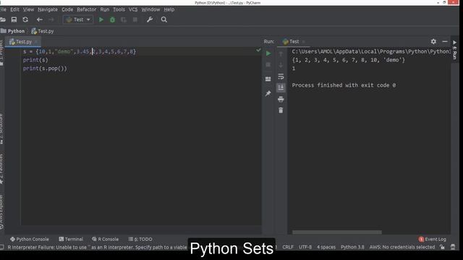This screenshot has width=463, height=260.
Task: Open the View menu
Action: pyautogui.click(x=28, y=9)
